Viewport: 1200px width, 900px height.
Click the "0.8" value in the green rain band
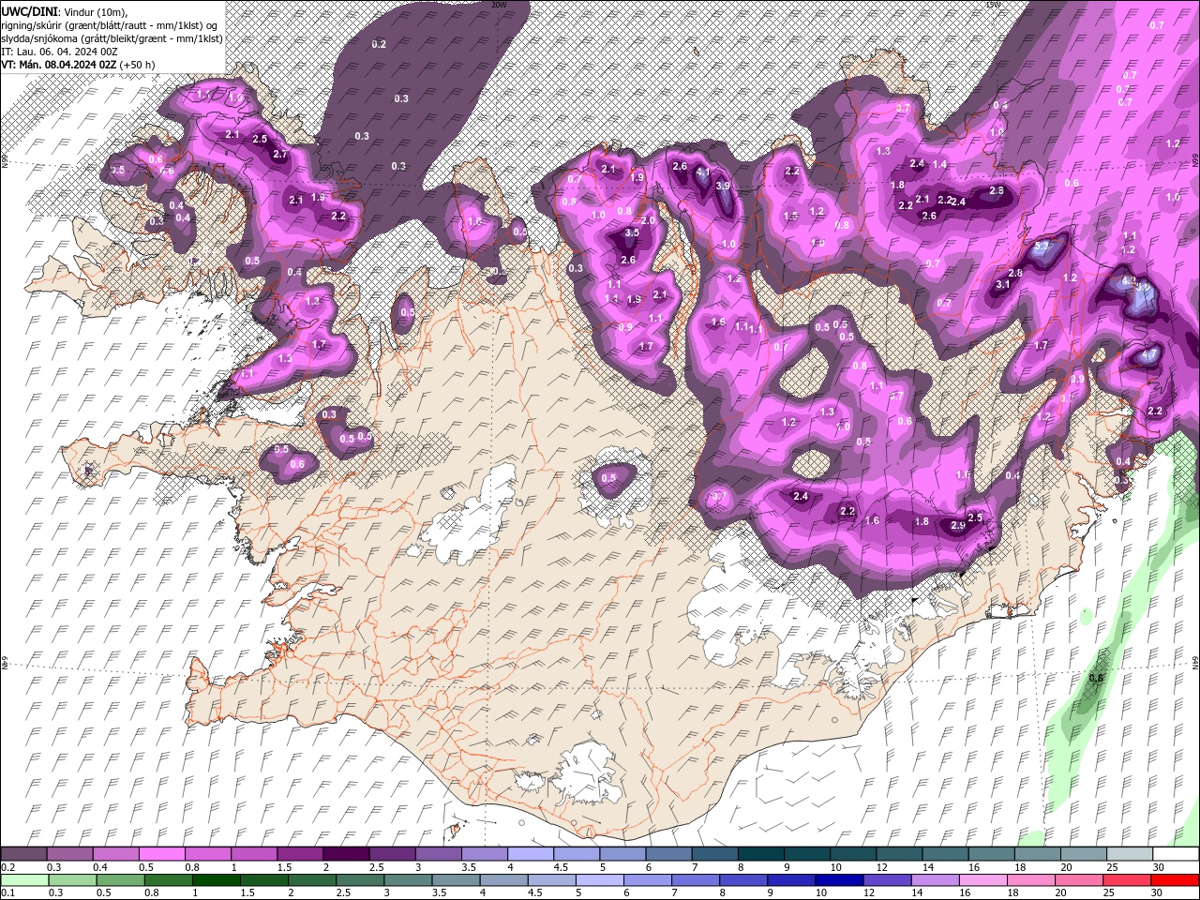[1096, 678]
